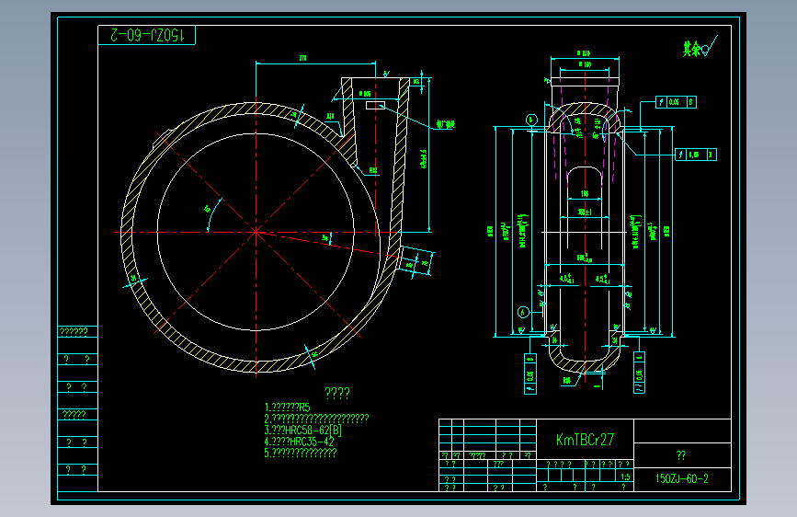The height and width of the screenshot is (517, 797).
Task: Click the 45° angle dimension in the volute view
Action: tap(208, 210)
